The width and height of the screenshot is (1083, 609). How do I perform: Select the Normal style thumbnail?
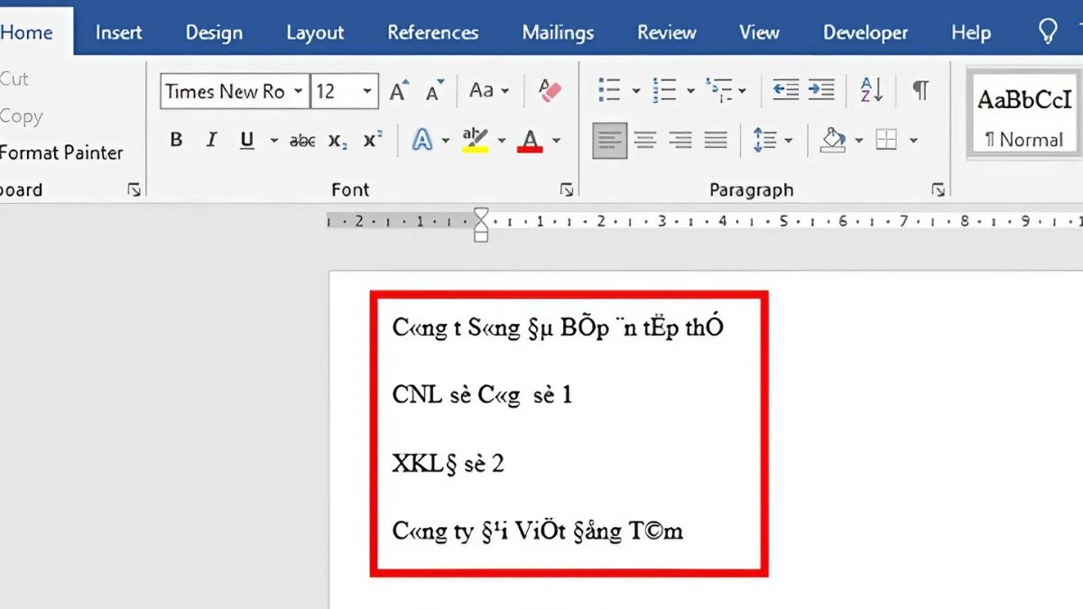tap(1023, 113)
